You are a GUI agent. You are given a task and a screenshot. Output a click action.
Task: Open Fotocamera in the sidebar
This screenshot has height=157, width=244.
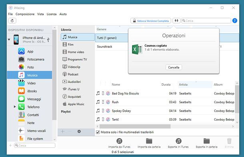pyautogui.click(x=36, y=59)
